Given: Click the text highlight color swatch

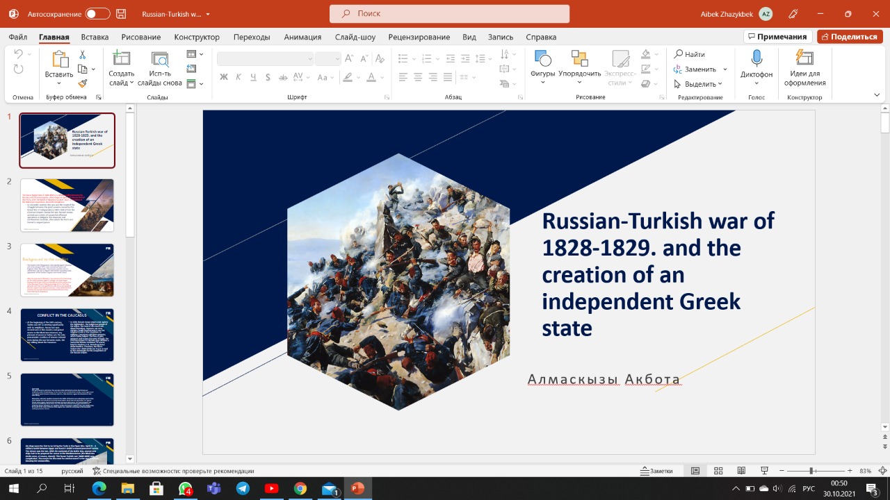Looking at the screenshot, I should click(349, 77).
